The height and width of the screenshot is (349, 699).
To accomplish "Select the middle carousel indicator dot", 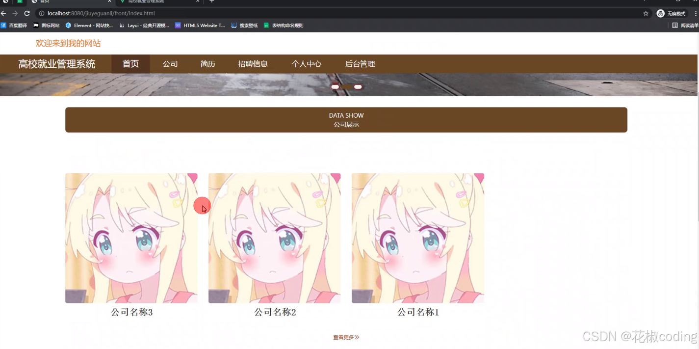I will [x=346, y=87].
